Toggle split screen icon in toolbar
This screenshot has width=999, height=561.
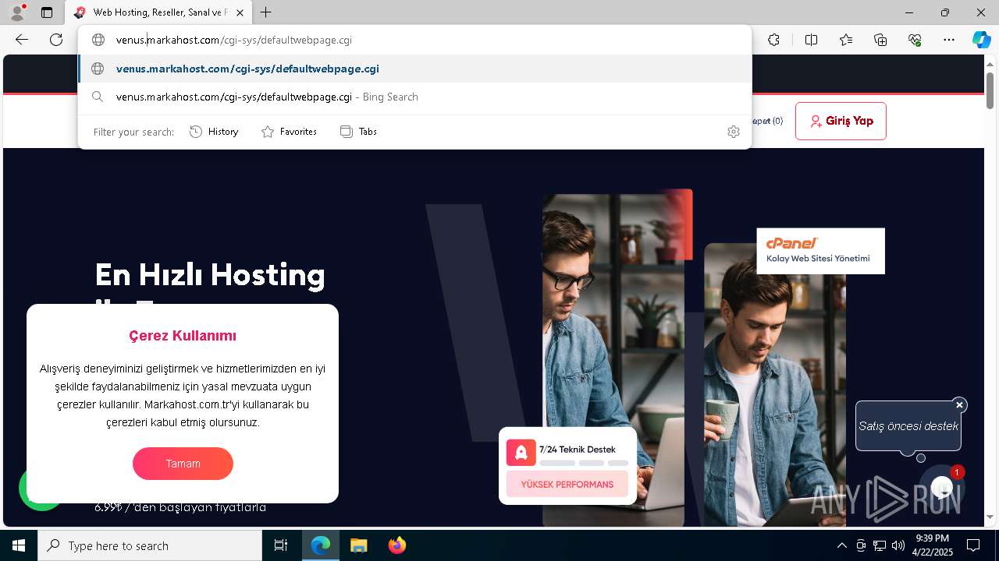811,40
